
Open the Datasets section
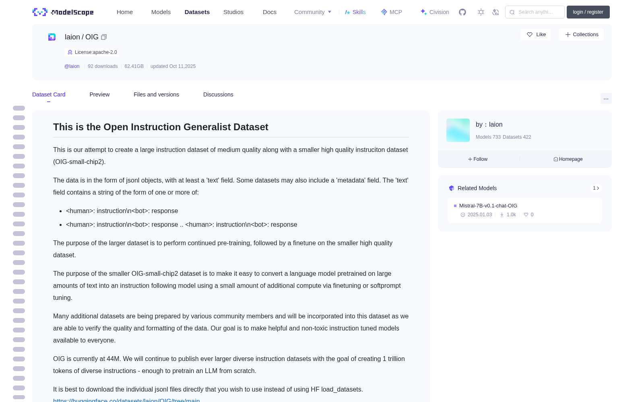197,12
